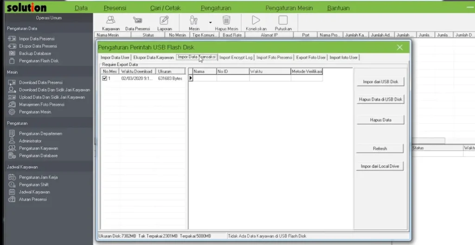
Task: Click the Putuskan disconnect icon
Action: (x=283, y=22)
